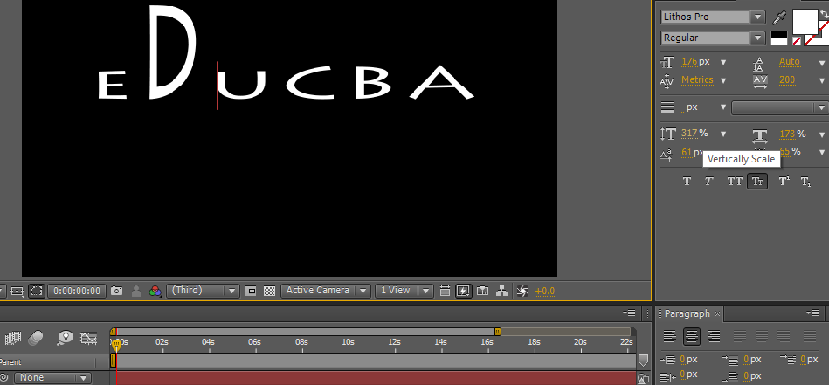Toggle Faux Italic text style
The image size is (829, 385).
(x=708, y=182)
